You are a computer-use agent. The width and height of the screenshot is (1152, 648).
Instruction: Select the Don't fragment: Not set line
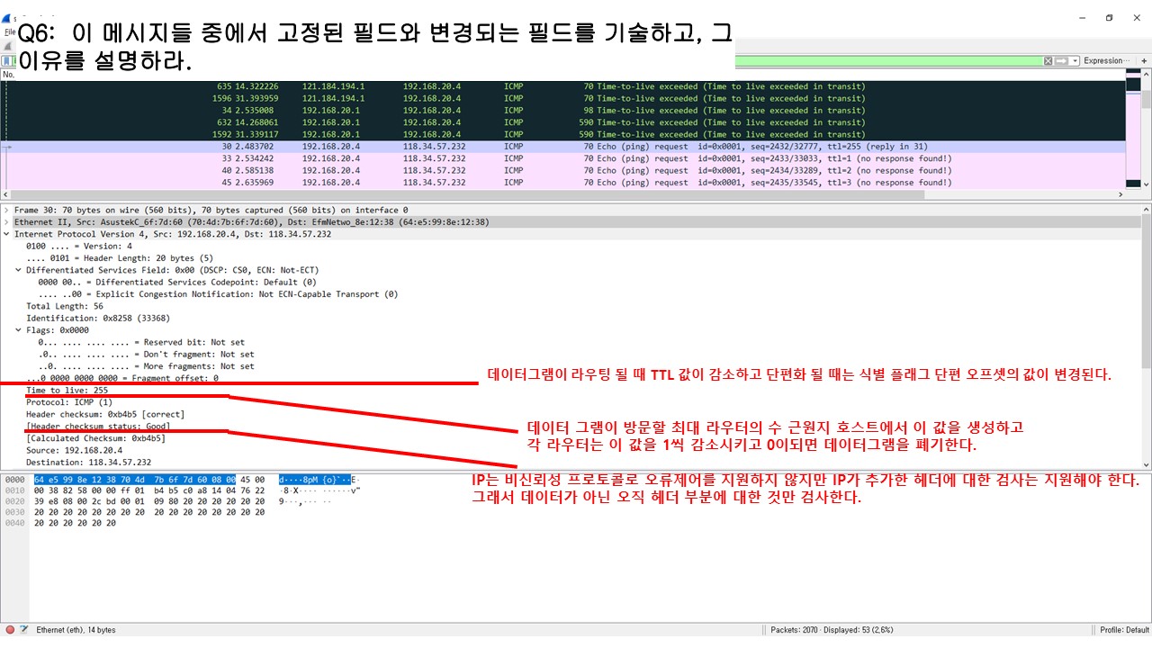point(146,355)
